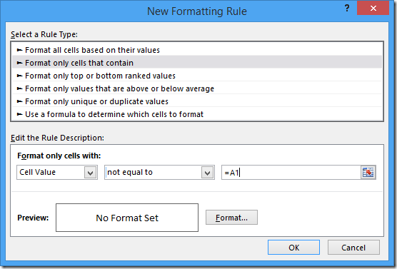Close the New Formatting Rule dialog
The width and height of the screenshot is (397, 269).
click(x=373, y=9)
